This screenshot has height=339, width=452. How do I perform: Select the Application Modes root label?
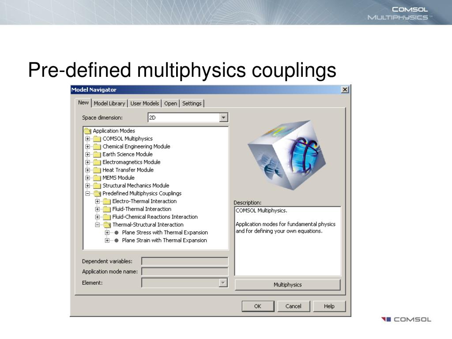click(x=114, y=131)
